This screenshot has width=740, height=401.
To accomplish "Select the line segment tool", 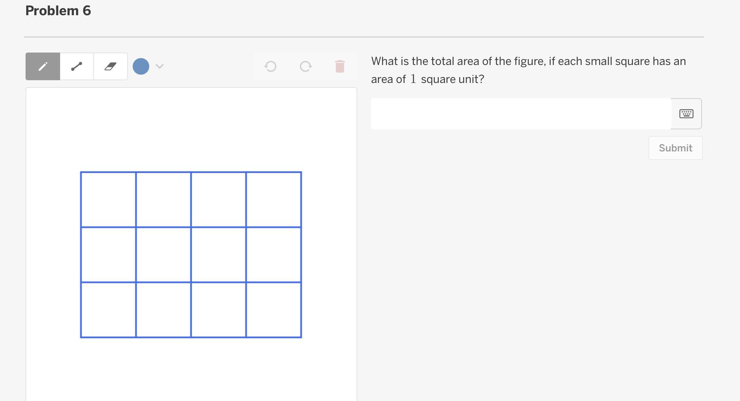I will click(77, 66).
